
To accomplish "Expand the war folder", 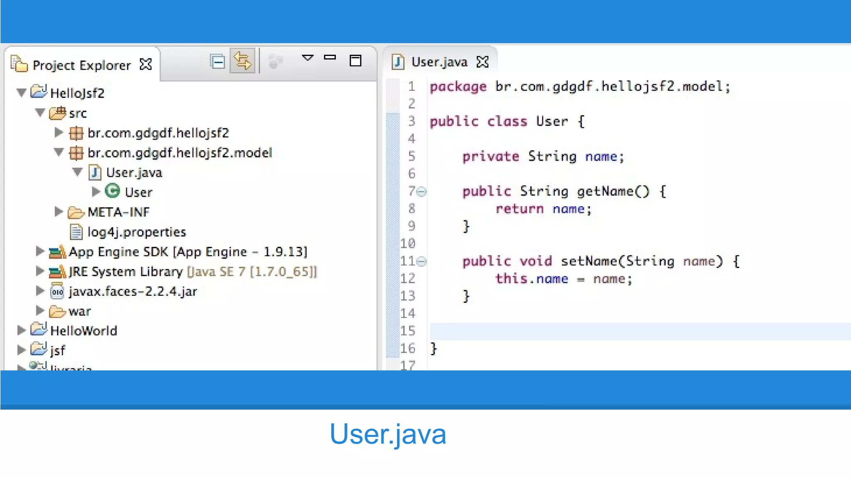I will tap(40, 310).
